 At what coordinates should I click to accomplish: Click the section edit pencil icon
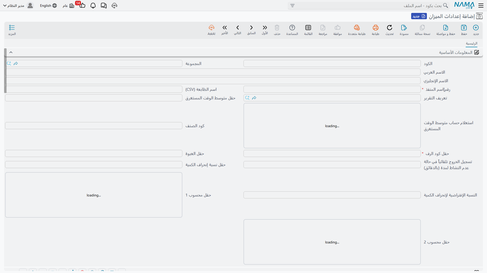point(477,52)
